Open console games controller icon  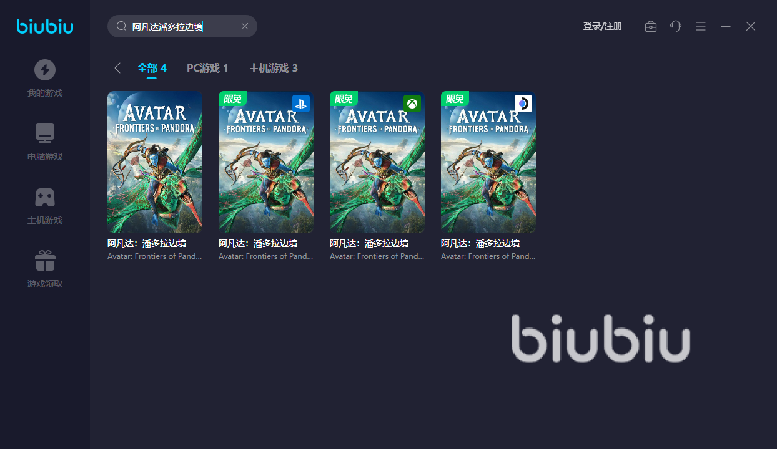pos(44,197)
